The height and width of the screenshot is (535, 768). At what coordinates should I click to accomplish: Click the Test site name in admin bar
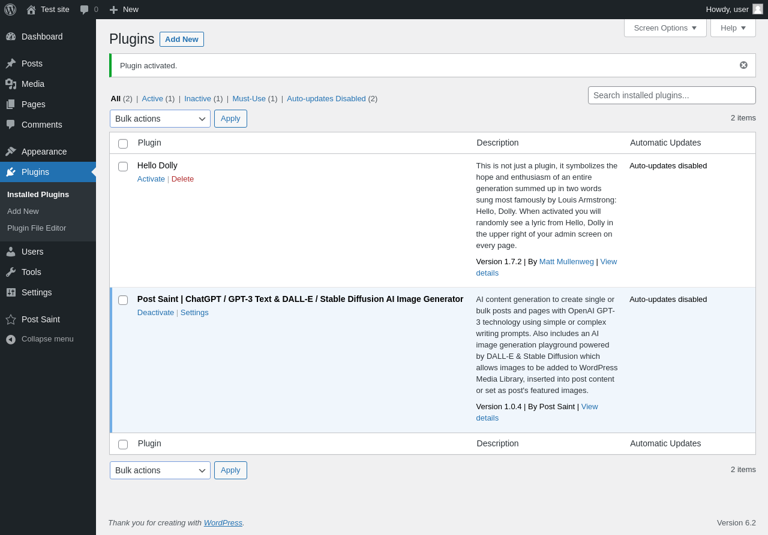pos(55,9)
